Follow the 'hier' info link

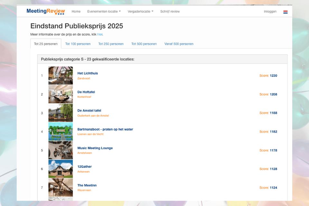click(100, 34)
